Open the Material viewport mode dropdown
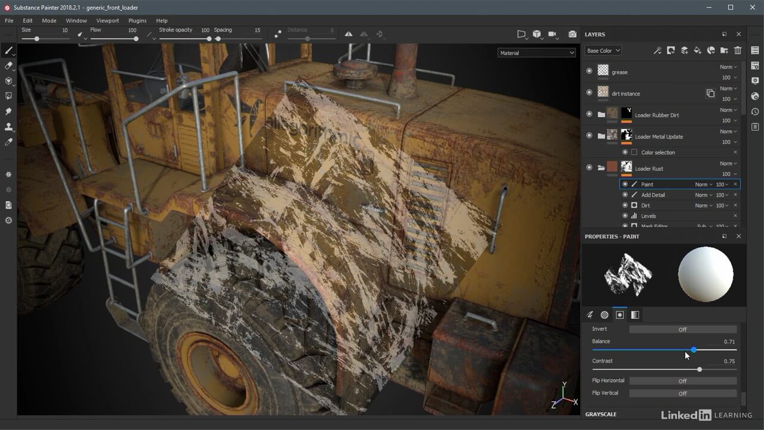Image resolution: width=764 pixels, height=430 pixels. click(x=537, y=53)
